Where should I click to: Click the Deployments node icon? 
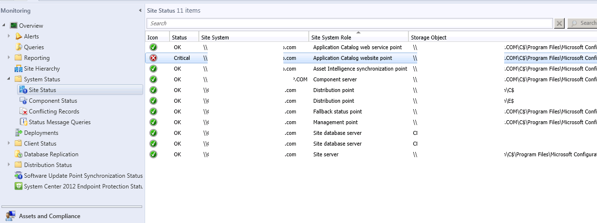[19, 133]
